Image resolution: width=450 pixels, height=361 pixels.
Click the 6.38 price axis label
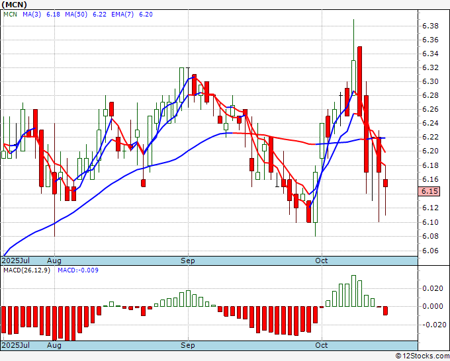pyautogui.click(x=430, y=26)
